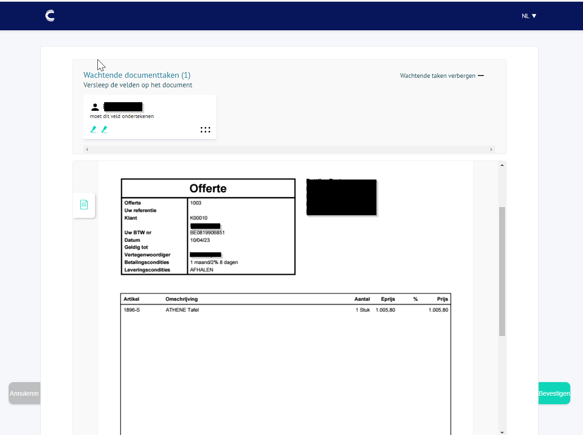Open the document pages sidebar icon
This screenshot has width=583, height=435.
(84, 205)
